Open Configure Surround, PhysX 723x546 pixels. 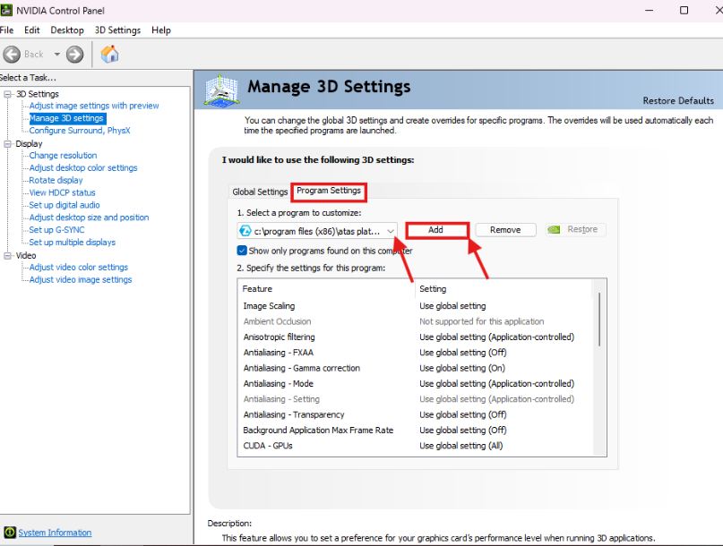click(80, 131)
